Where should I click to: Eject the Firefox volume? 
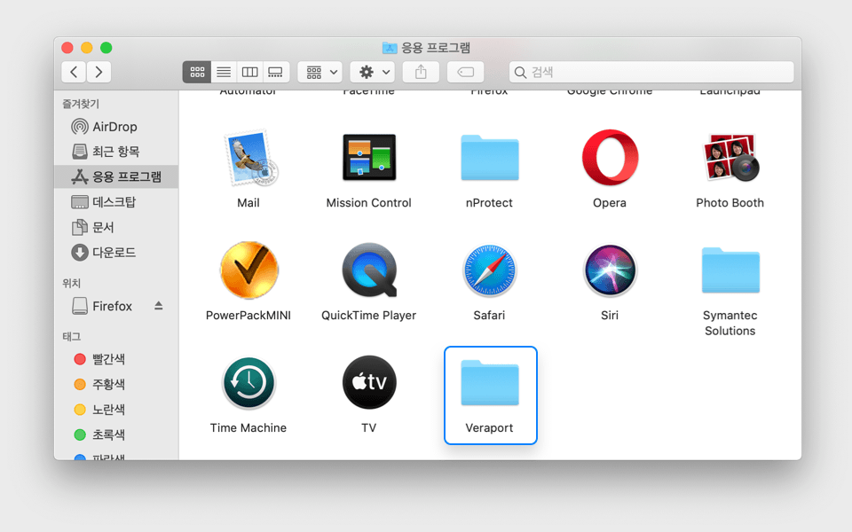(x=159, y=306)
